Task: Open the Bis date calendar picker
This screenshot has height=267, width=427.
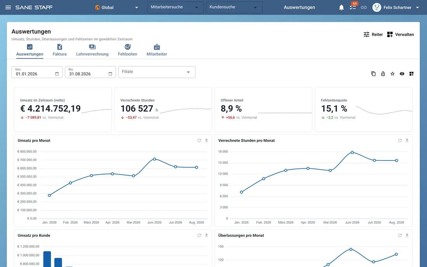Action: tap(110, 74)
